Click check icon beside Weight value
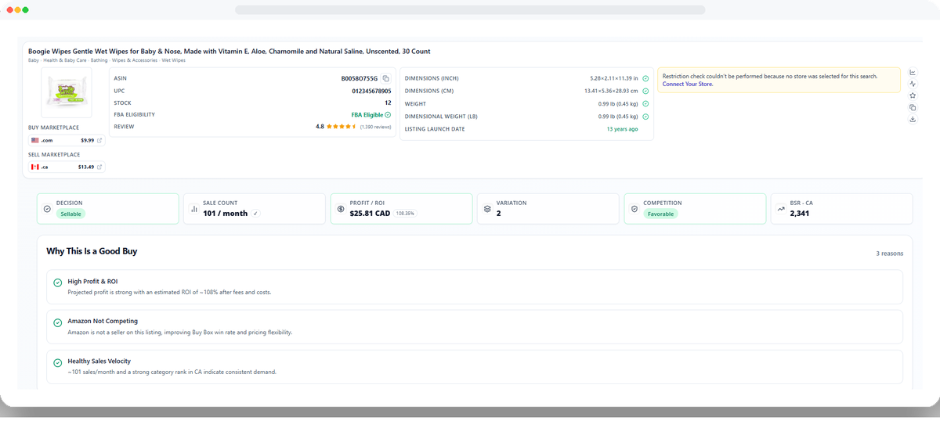The width and height of the screenshot is (940, 428). click(645, 103)
